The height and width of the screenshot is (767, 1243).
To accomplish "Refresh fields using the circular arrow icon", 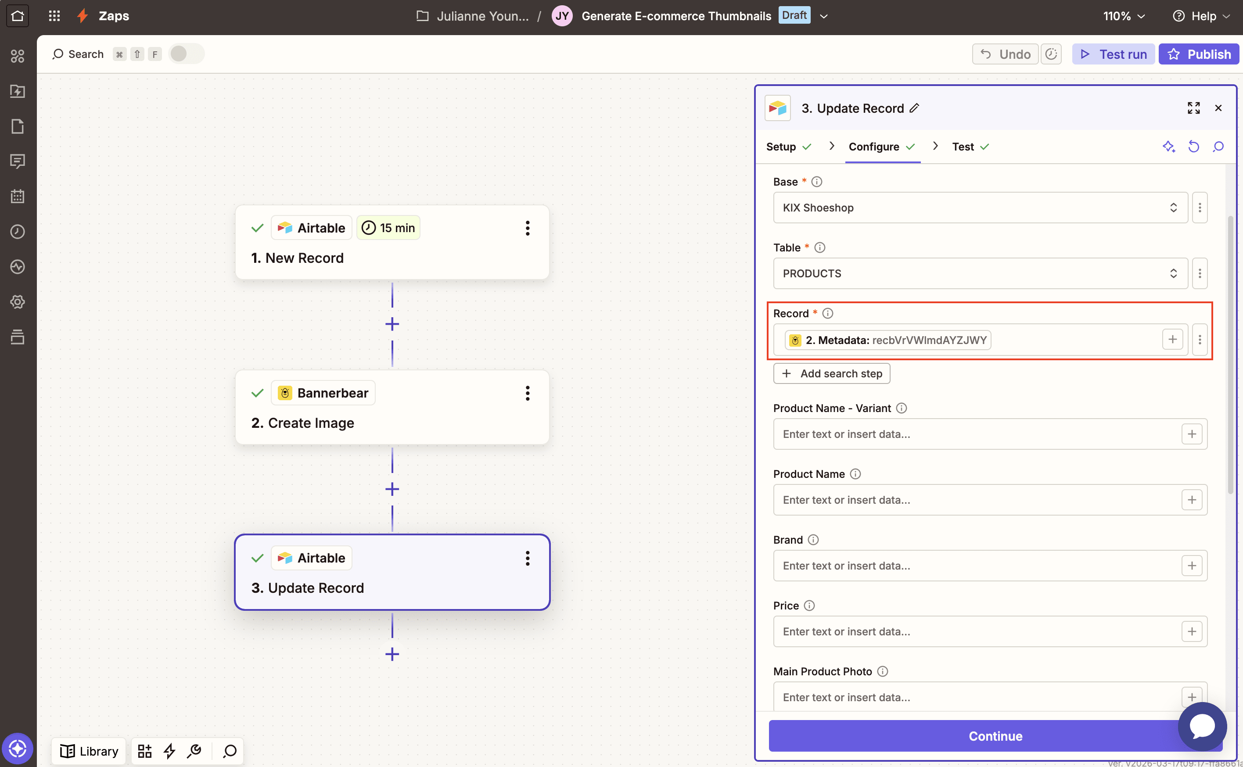I will 1194,147.
